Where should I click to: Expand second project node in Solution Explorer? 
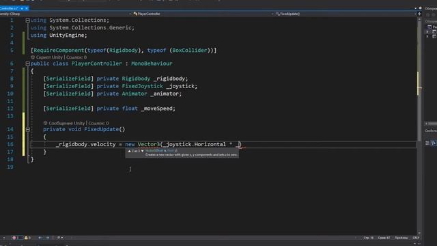[427, 36]
